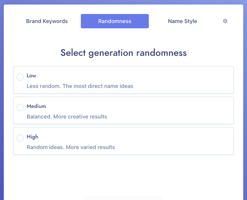Click the word 'Style' in last tab
Image resolution: width=247 pixels, height=200 pixels.
tap(190, 21)
